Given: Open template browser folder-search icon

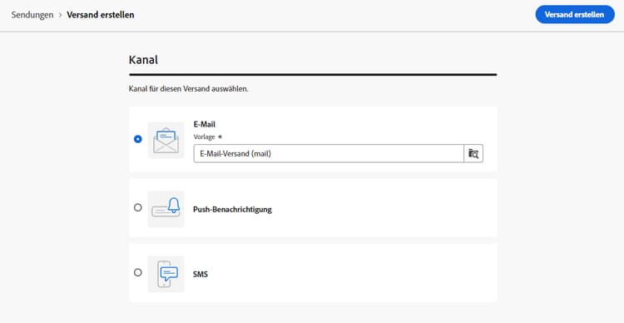Looking at the screenshot, I should click(x=473, y=153).
